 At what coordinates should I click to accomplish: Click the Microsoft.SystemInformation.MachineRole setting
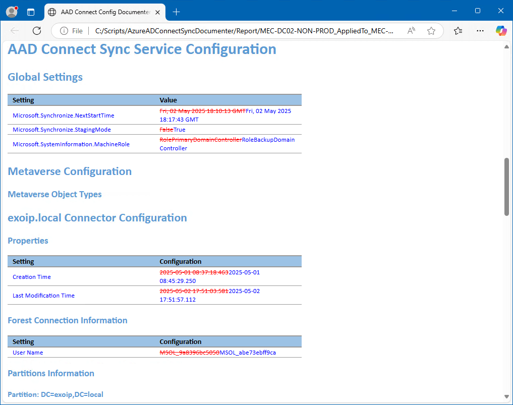pyautogui.click(x=71, y=144)
